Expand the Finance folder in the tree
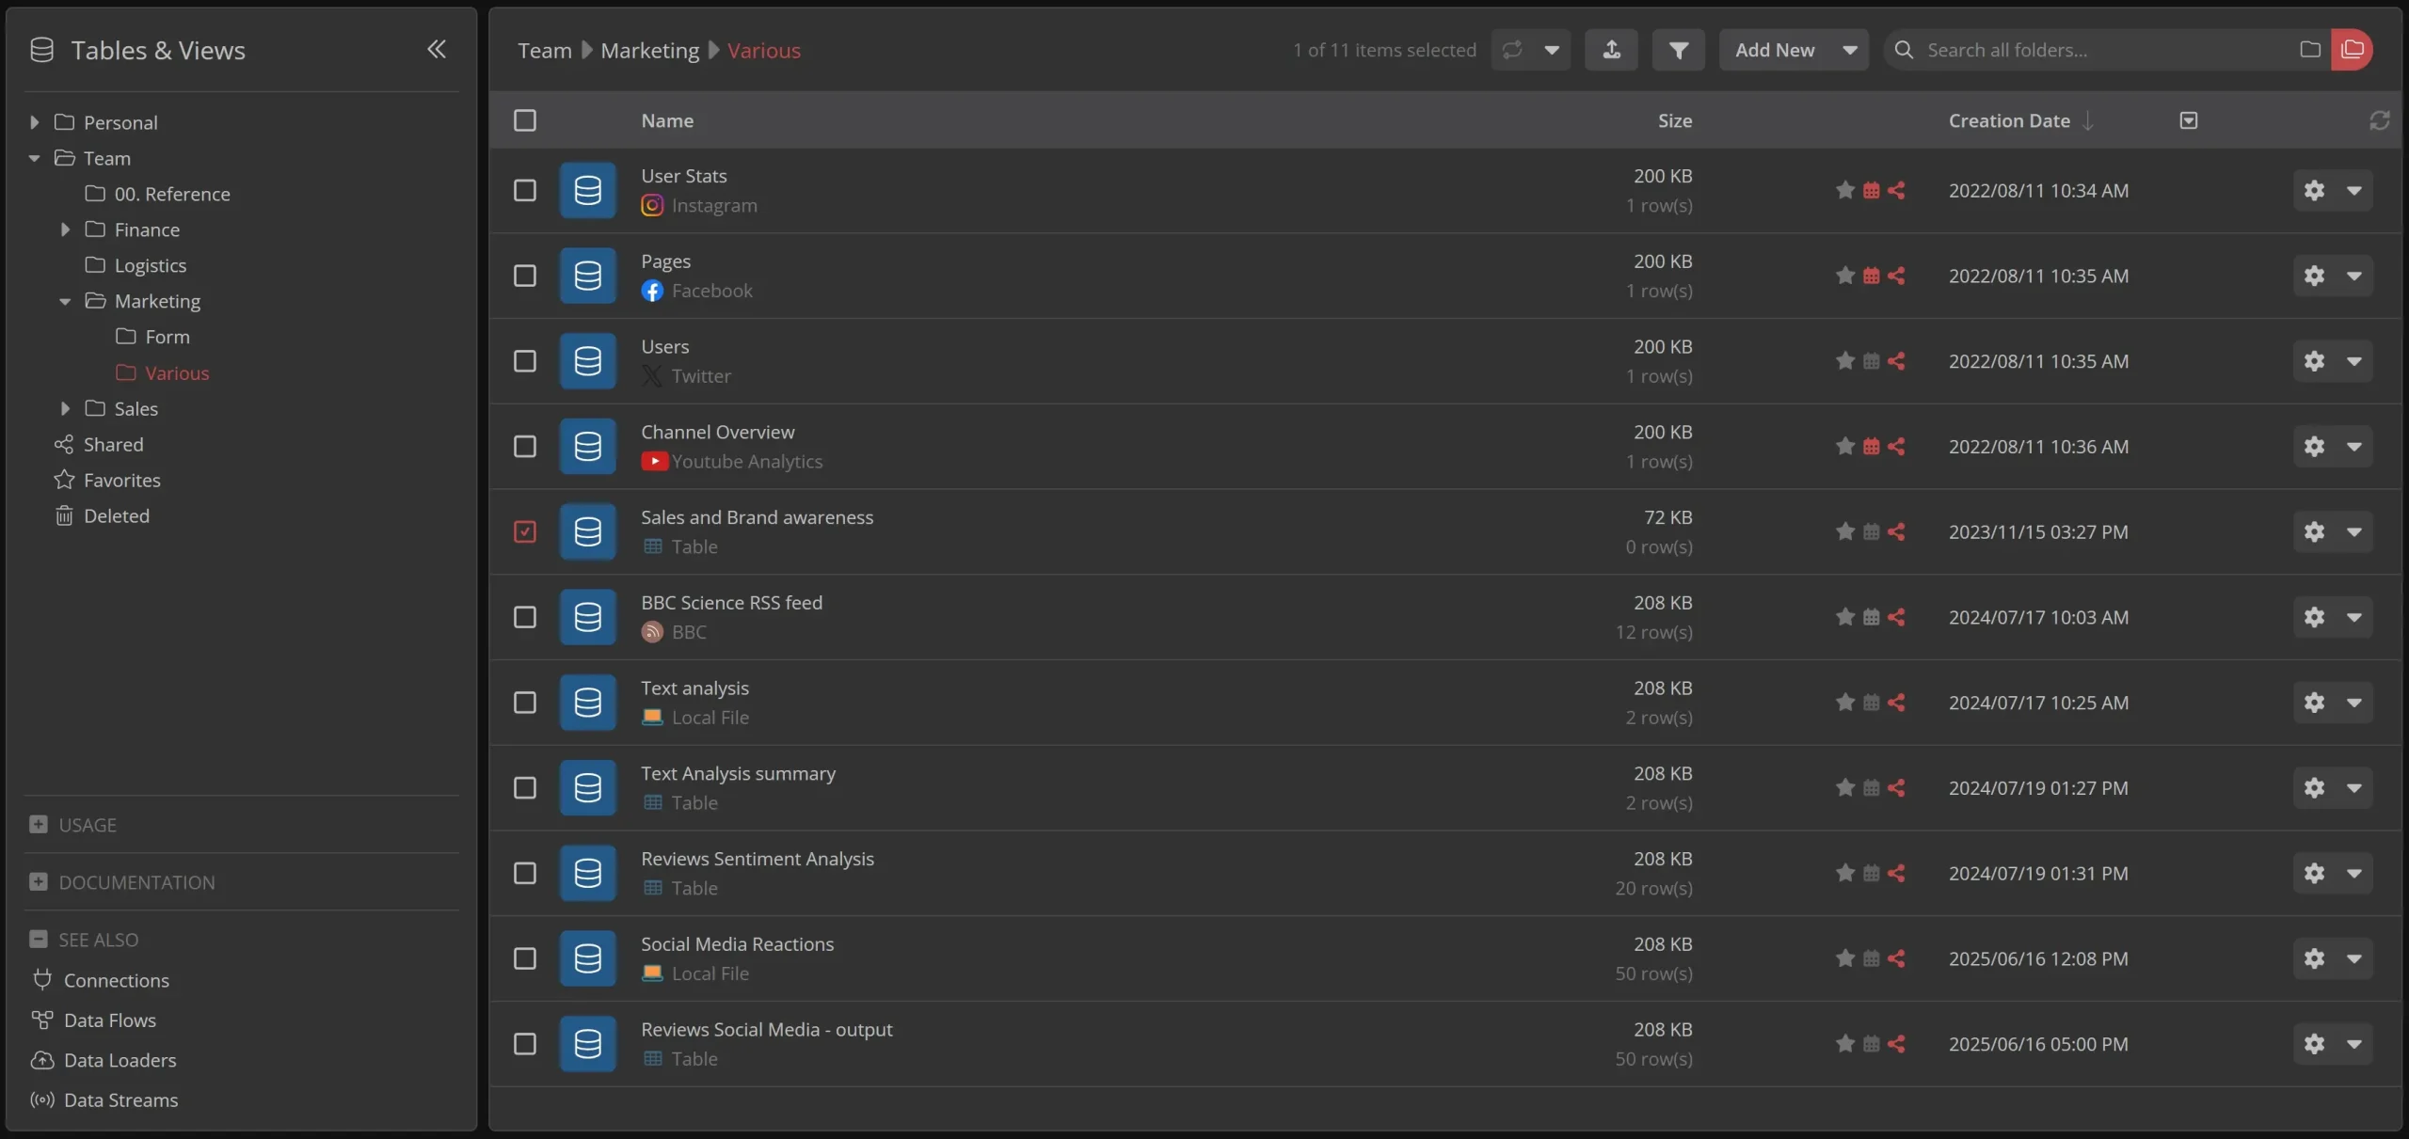This screenshot has height=1139, width=2409. pyautogui.click(x=65, y=229)
